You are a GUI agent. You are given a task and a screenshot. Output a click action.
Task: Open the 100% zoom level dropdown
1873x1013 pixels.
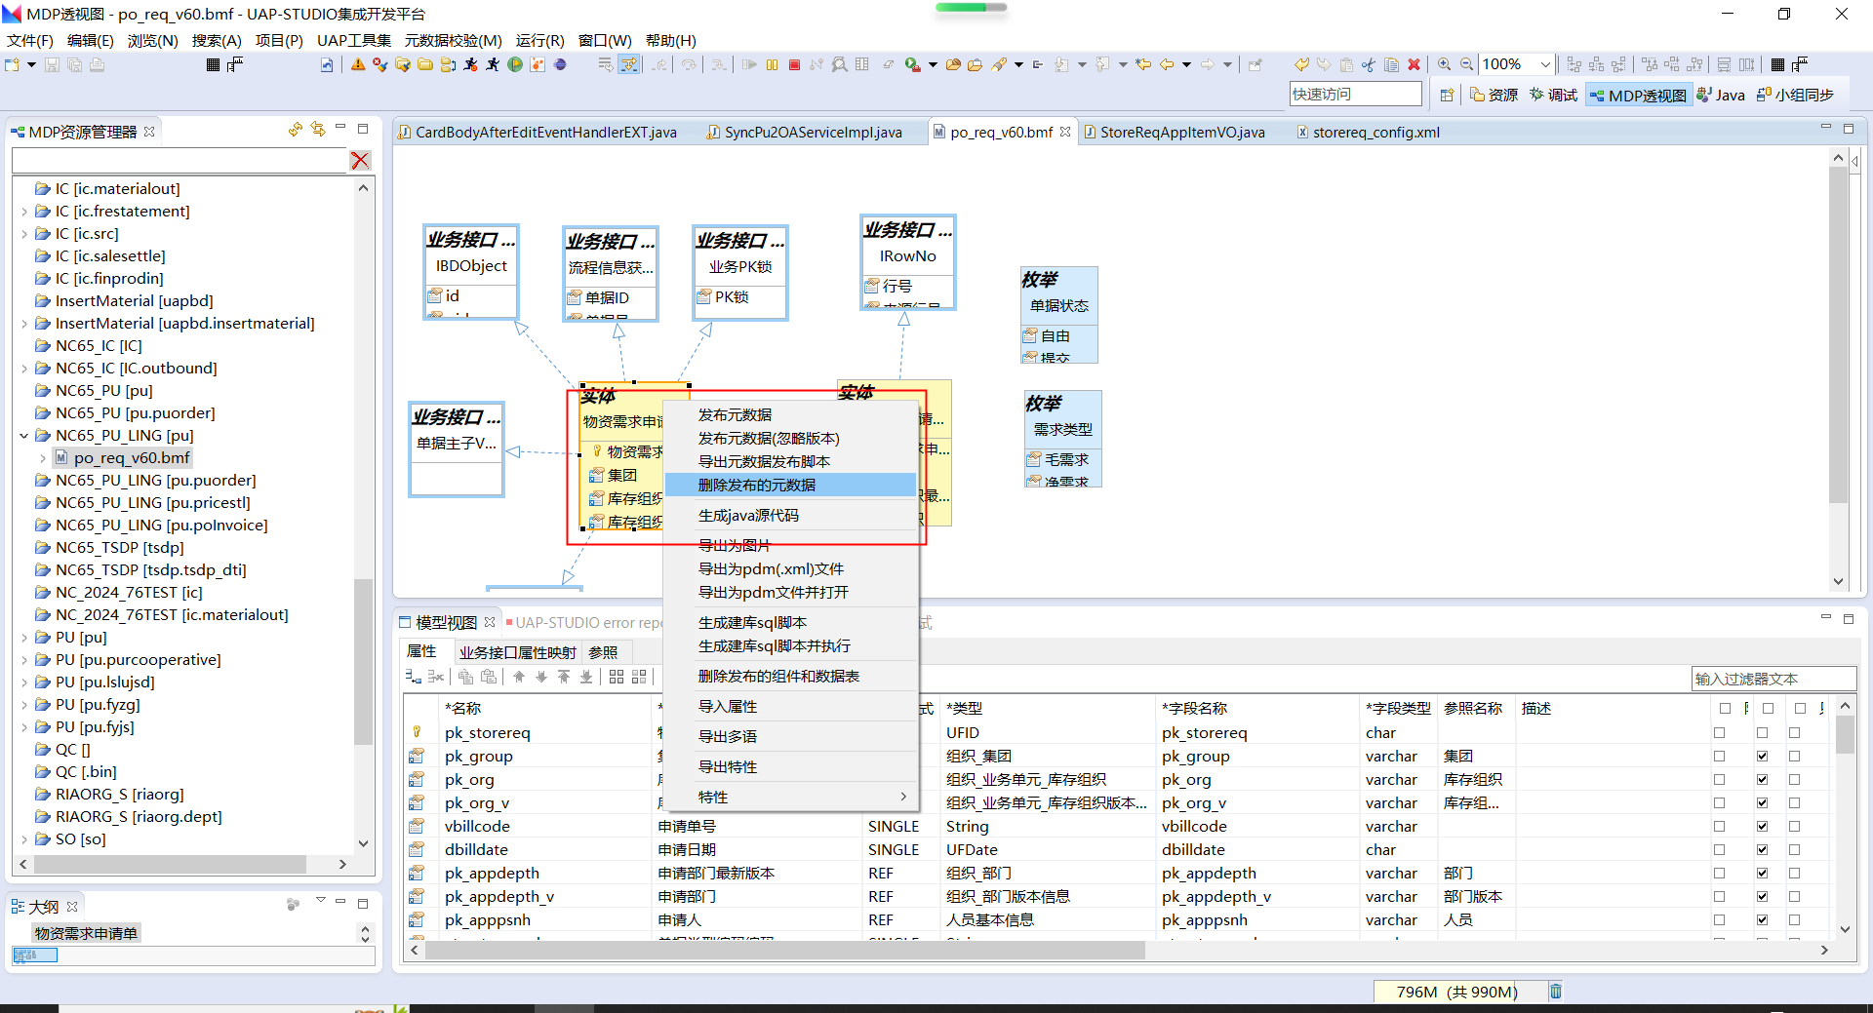1546,64
